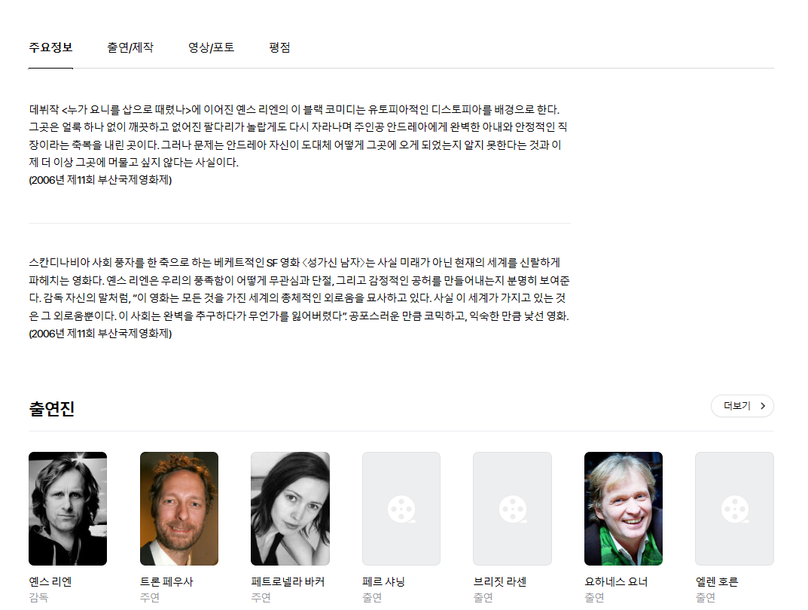
Task: Open 트론 페우사 name link
Action: (166, 581)
